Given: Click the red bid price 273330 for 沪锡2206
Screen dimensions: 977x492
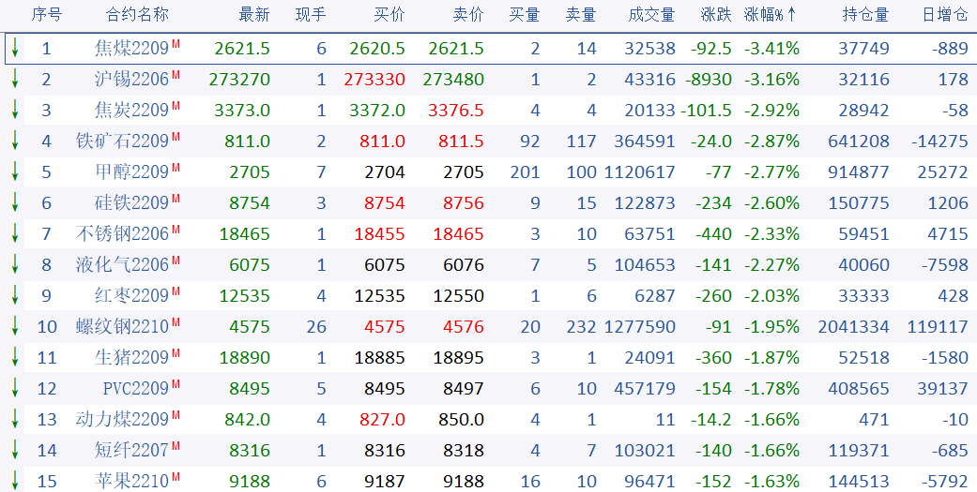Looking at the screenshot, I should tap(374, 80).
